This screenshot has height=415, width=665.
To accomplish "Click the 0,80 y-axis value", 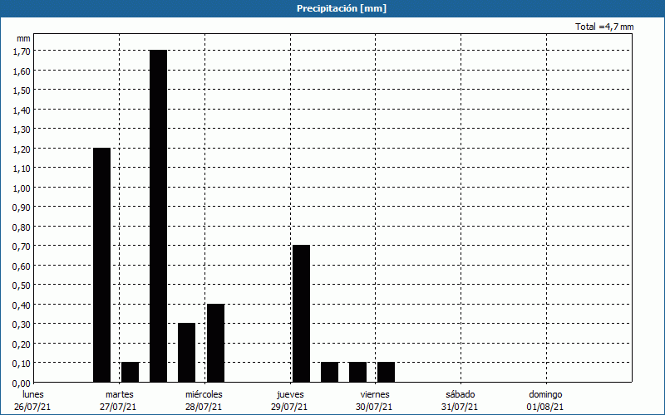I will [22, 227].
